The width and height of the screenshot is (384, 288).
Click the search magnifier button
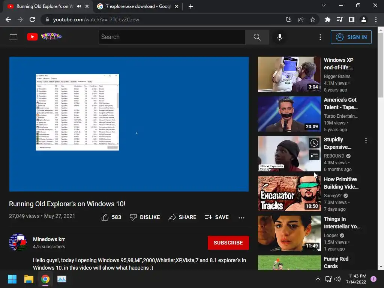point(257,37)
